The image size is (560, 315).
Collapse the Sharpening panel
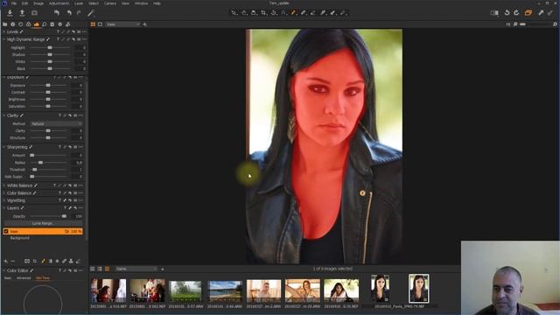[x=3, y=147]
